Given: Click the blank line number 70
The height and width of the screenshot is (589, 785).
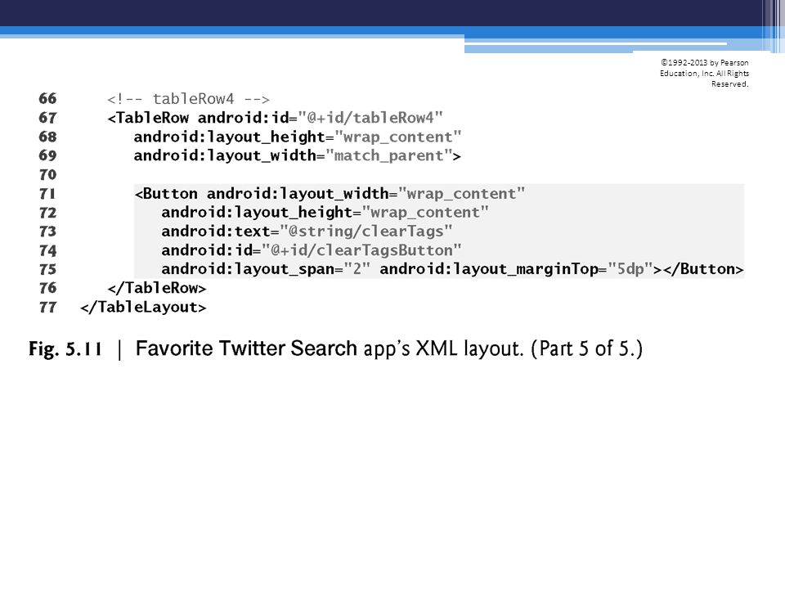Looking at the screenshot, I should pyautogui.click(x=47, y=174).
